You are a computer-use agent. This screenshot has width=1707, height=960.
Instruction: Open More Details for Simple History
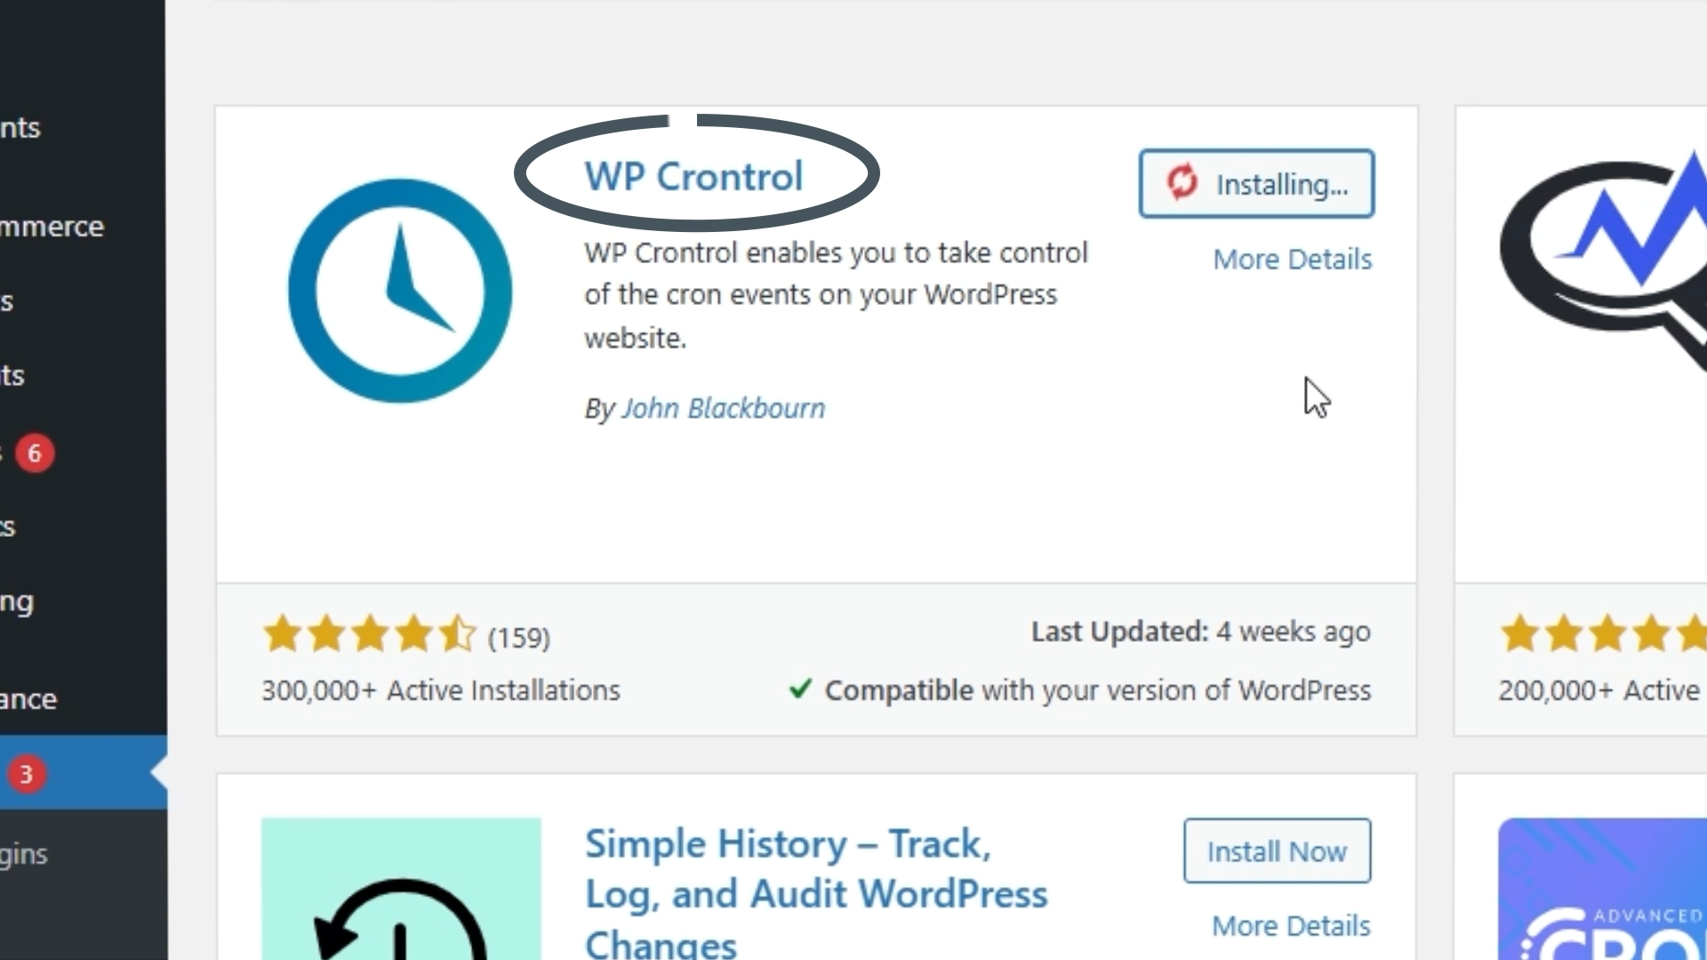click(x=1291, y=926)
